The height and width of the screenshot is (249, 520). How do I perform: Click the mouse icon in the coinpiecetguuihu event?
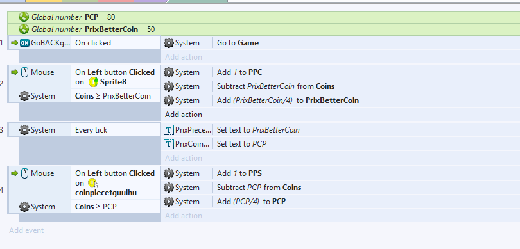click(x=25, y=173)
